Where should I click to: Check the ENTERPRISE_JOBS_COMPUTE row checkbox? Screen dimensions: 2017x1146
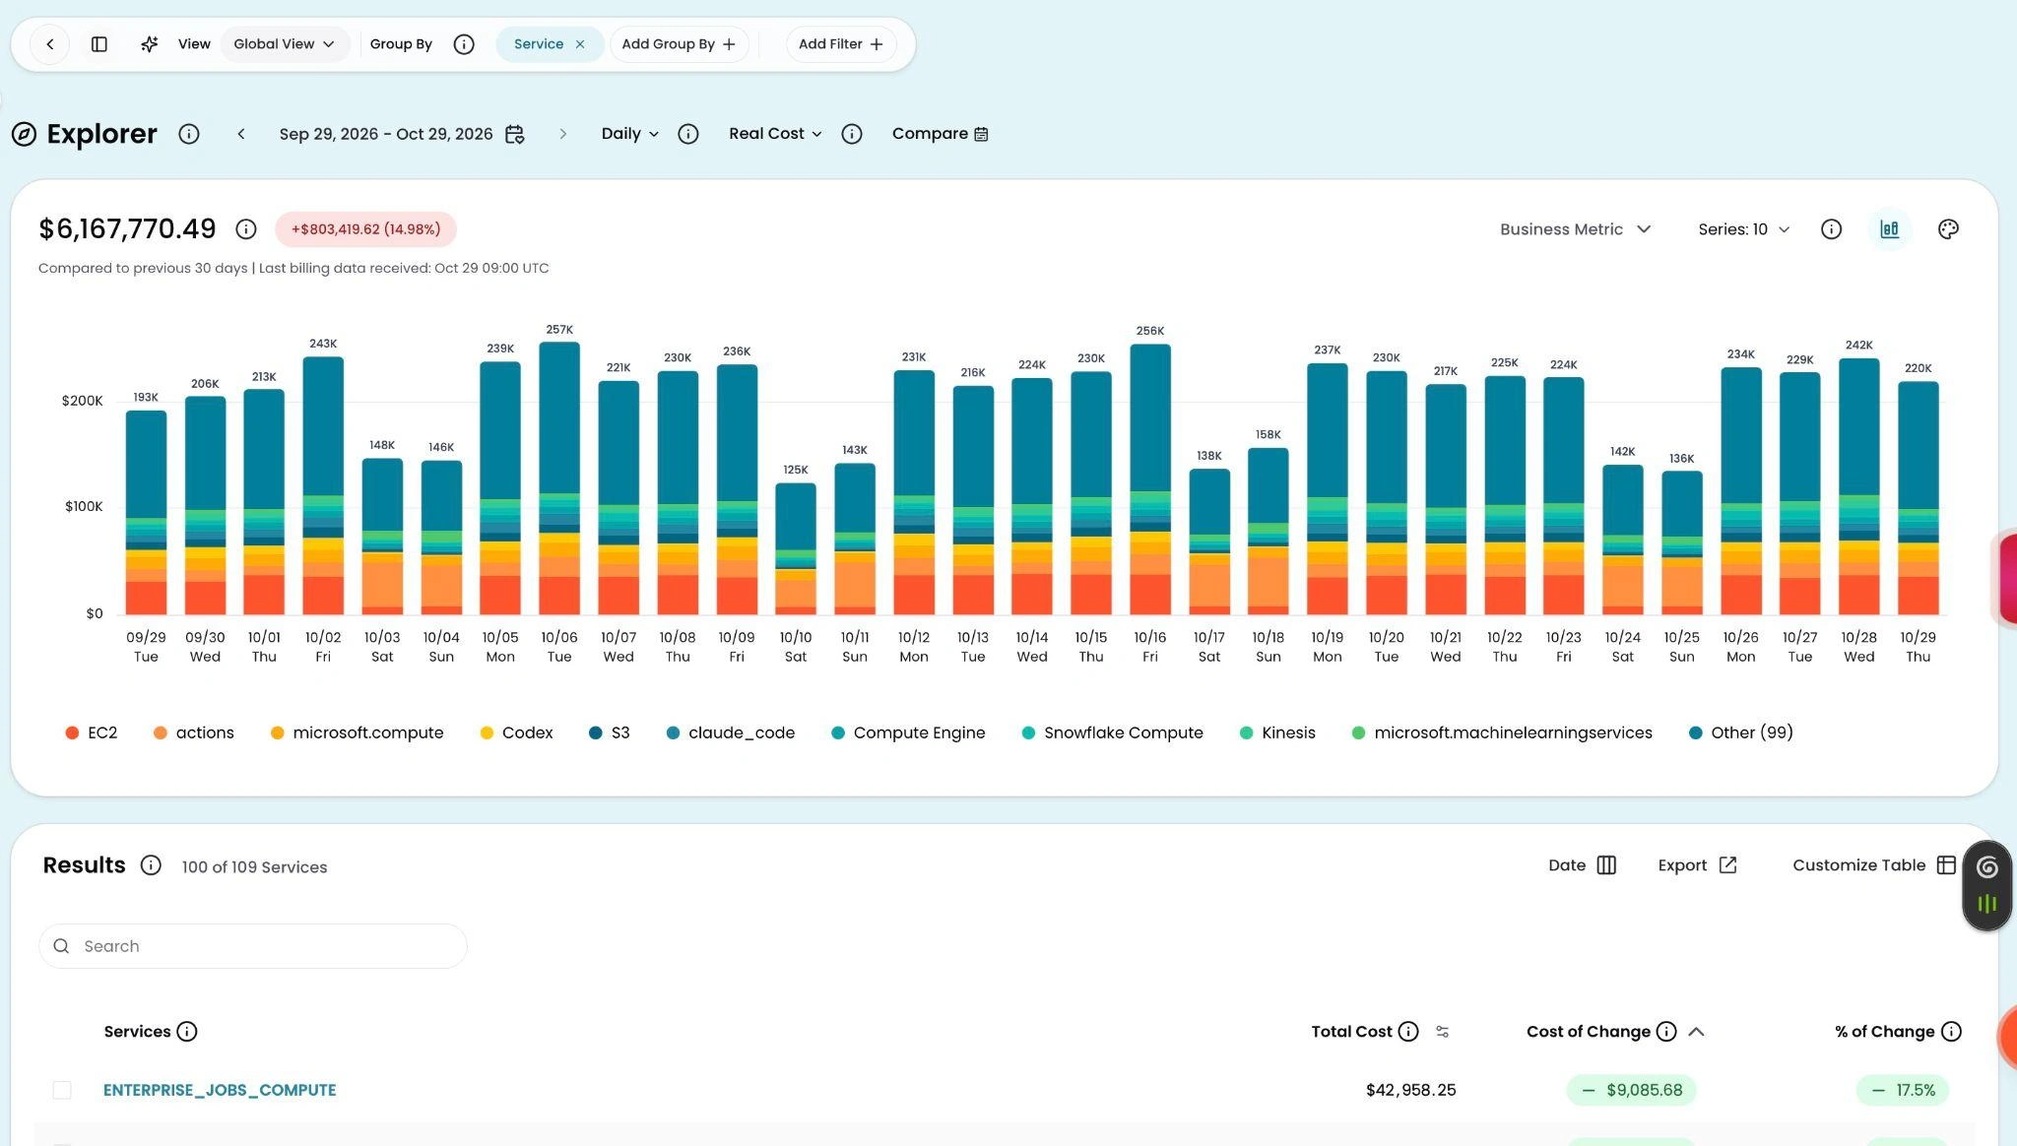coord(62,1090)
